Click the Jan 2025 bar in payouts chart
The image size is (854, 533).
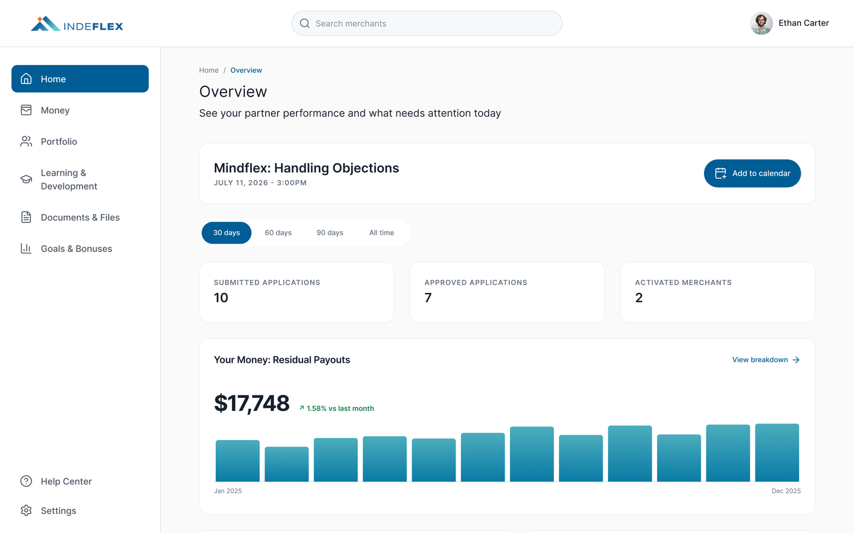coord(237,461)
